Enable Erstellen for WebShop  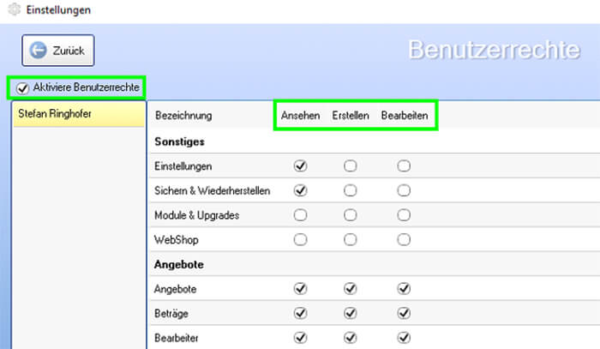point(350,239)
